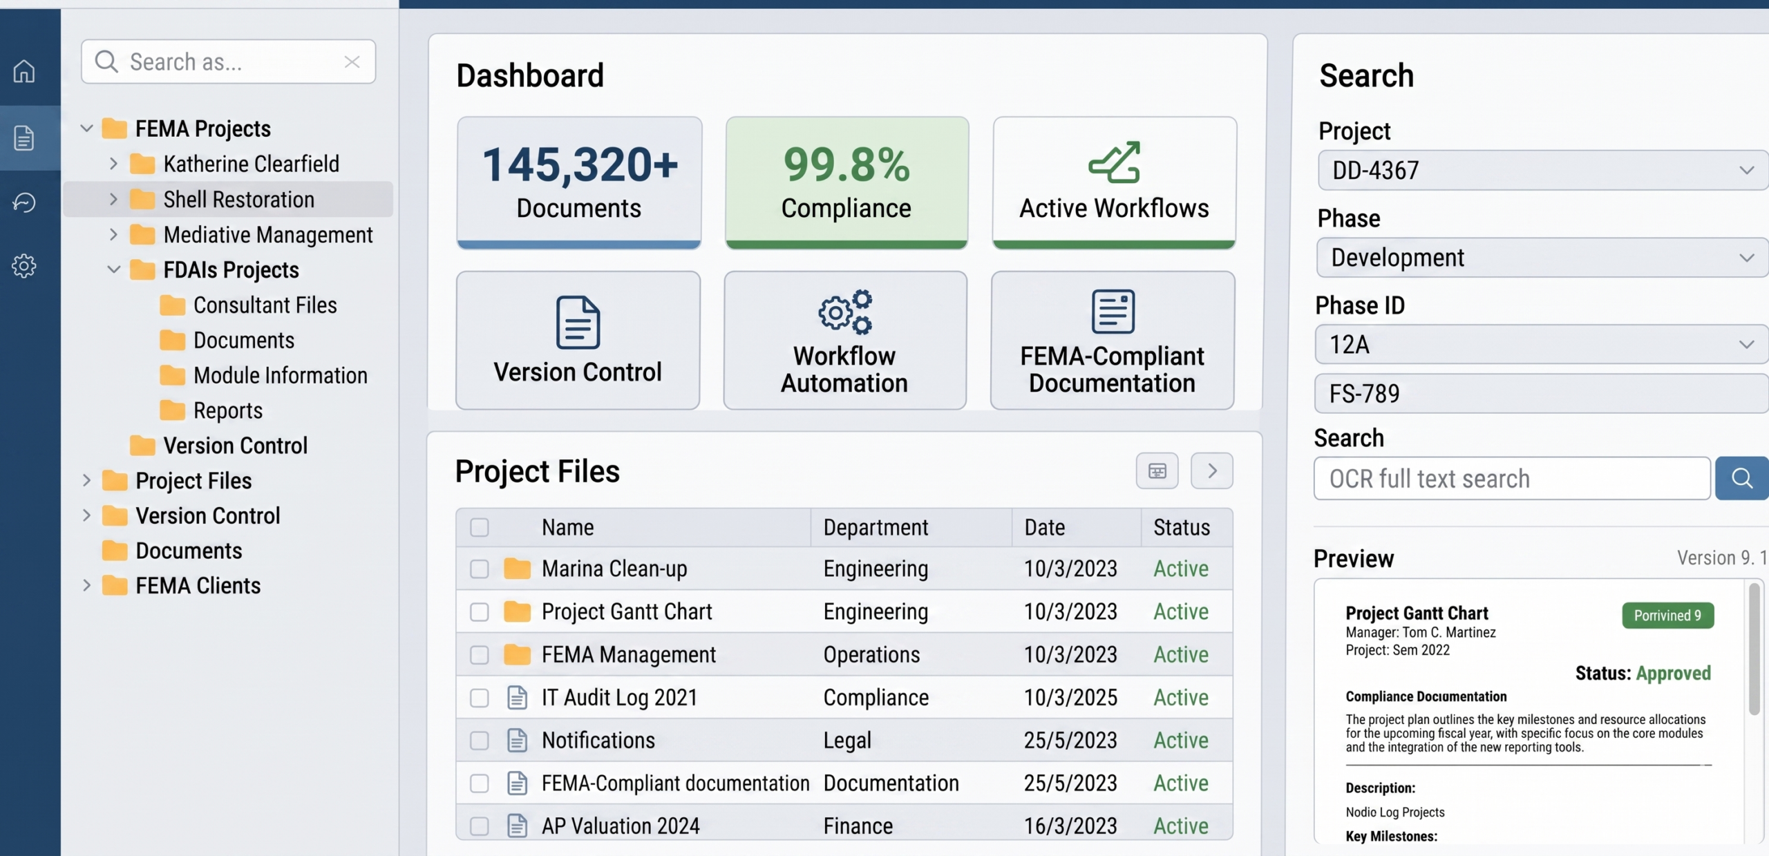Open Settings gear in left rail

24,265
